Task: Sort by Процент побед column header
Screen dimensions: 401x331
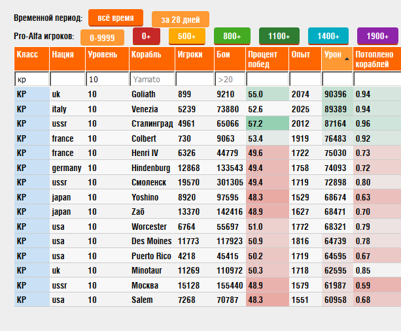Action: pyautogui.click(x=267, y=59)
